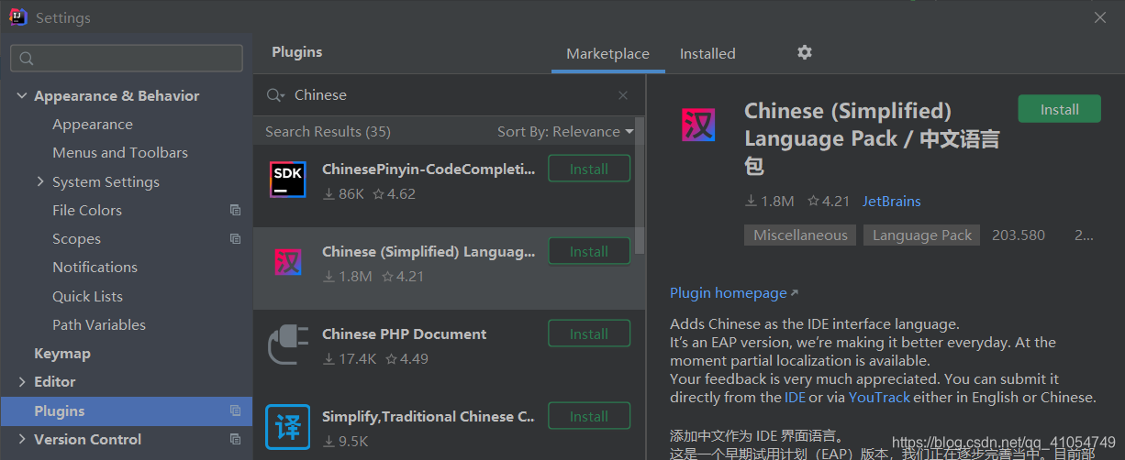Click the Version Control project-level icon

[235, 439]
